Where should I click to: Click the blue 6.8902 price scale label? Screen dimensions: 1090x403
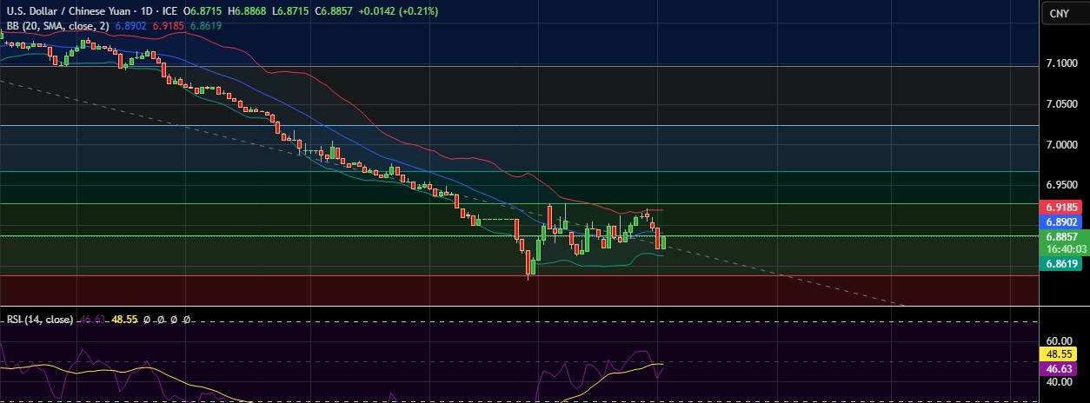tap(1061, 222)
